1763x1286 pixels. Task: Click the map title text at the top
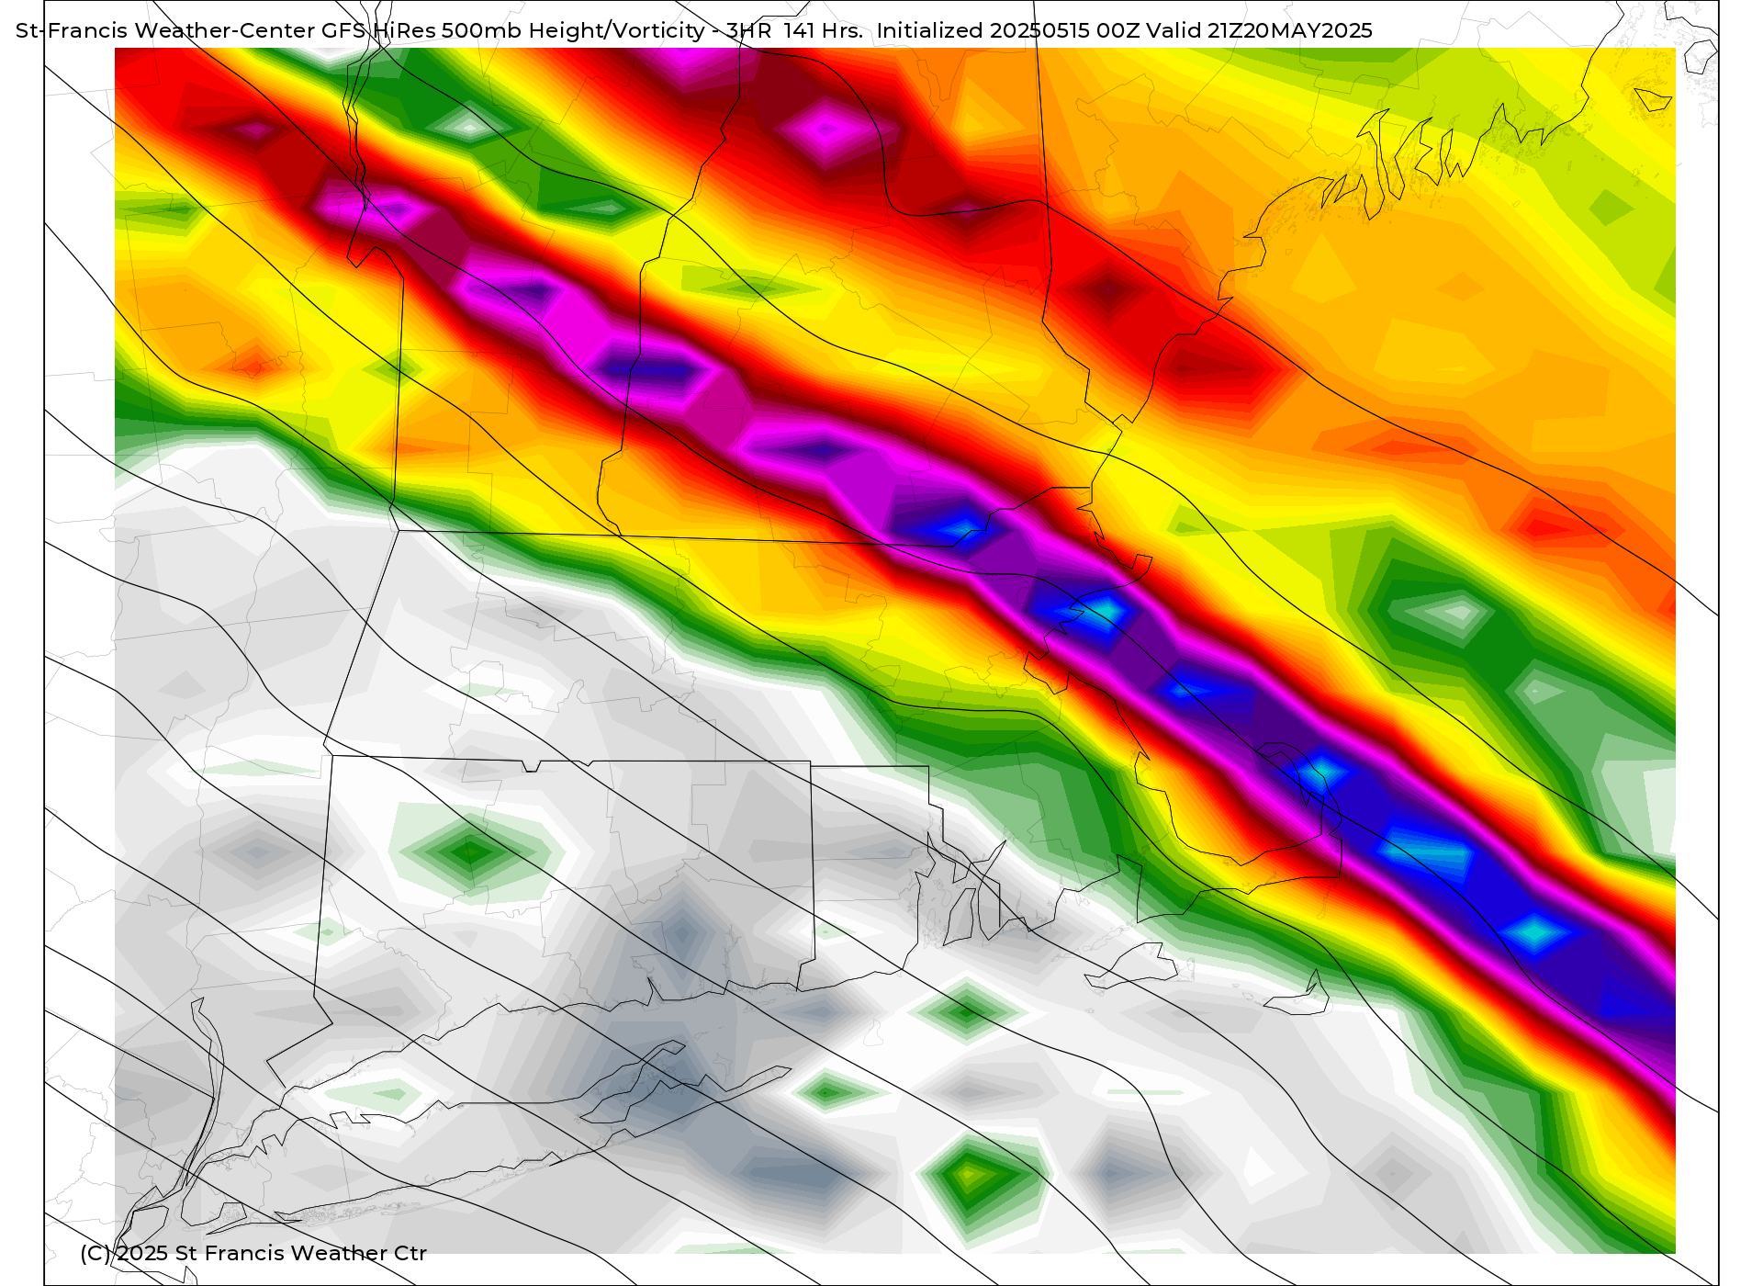[694, 31]
